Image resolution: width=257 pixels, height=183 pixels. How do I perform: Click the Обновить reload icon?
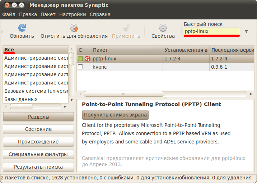22,28
